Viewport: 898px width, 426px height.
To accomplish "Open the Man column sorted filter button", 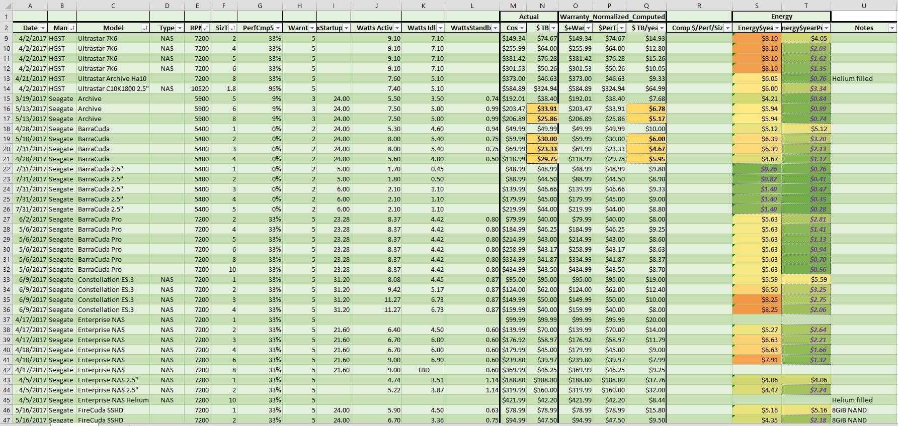I will click(x=72, y=28).
